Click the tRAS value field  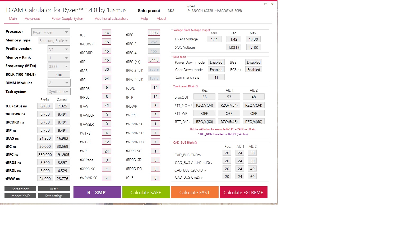pos(107,69)
